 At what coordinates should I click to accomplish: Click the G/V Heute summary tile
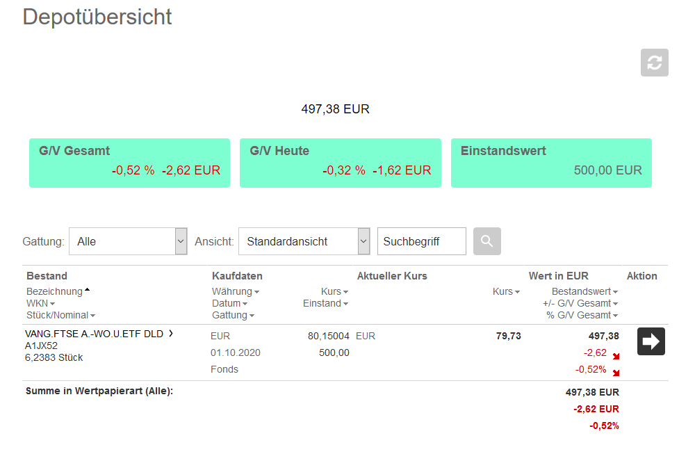click(x=341, y=163)
